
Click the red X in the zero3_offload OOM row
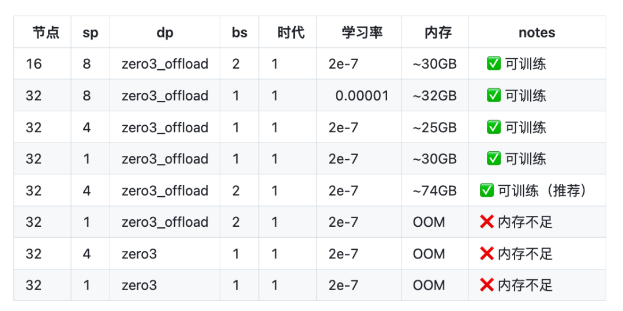(x=486, y=222)
